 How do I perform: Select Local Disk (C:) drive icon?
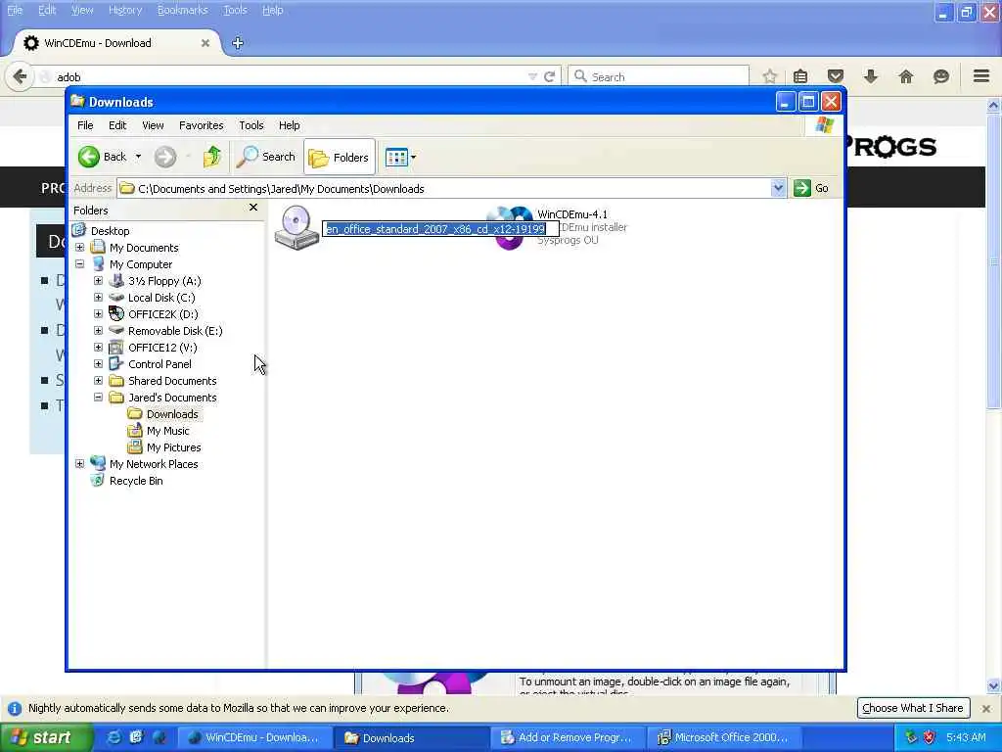click(116, 298)
